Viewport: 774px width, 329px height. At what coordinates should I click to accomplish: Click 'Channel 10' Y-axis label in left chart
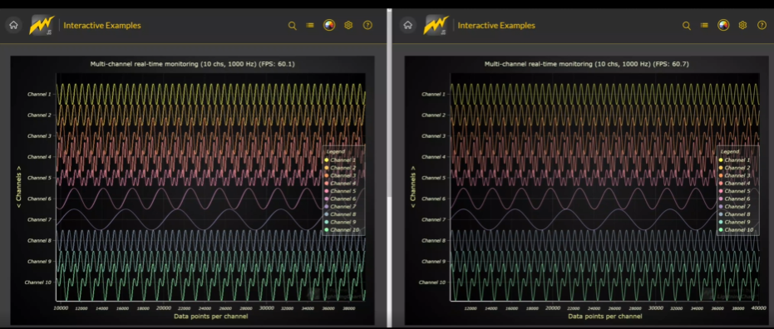point(38,282)
